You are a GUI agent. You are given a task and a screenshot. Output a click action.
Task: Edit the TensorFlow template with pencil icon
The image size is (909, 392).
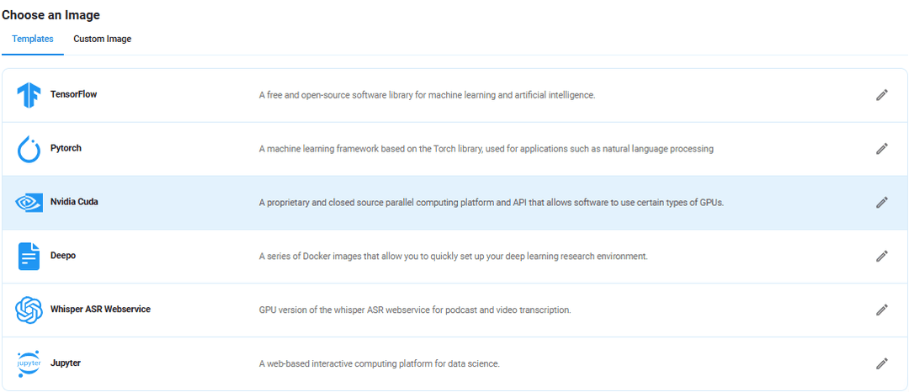pyautogui.click(x=882, y=95)
